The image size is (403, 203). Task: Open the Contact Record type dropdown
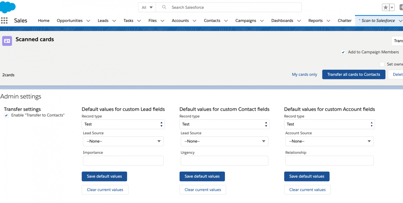pos(224,124)
